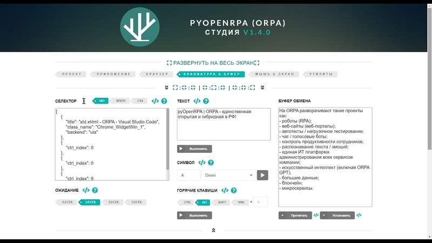
Task: Select UIO selector type
Action: tap(100, 101)
